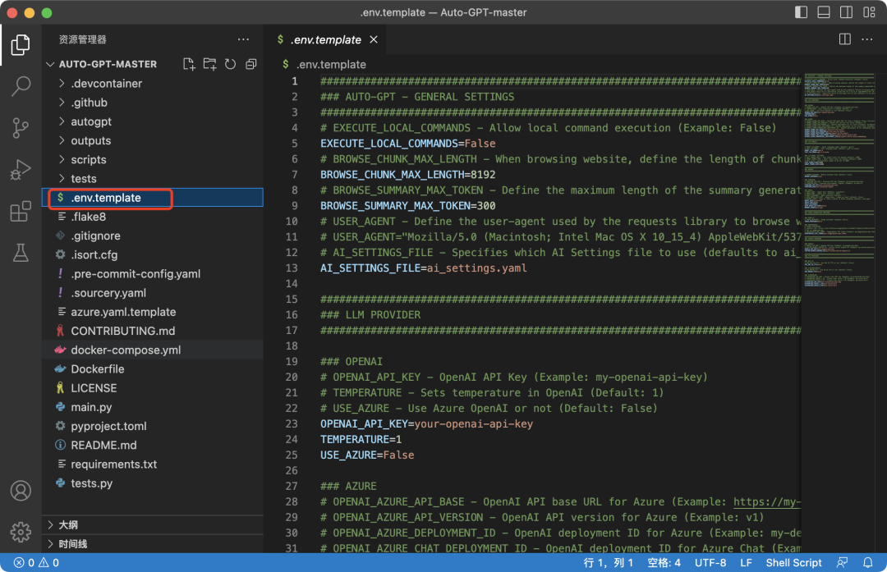Open the CONTRIBUTING.md file

tap(153, 331)
